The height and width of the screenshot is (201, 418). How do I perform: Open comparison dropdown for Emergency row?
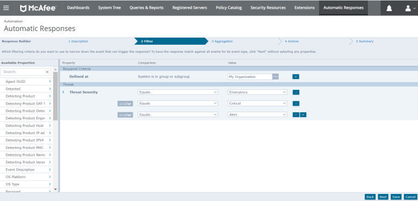click(x=178, y=92)
